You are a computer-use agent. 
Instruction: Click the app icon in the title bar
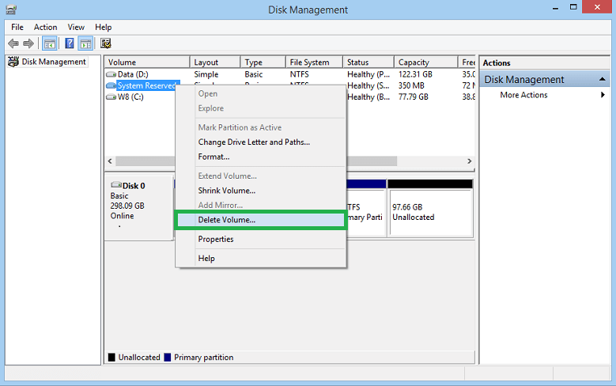pos(11,9)
